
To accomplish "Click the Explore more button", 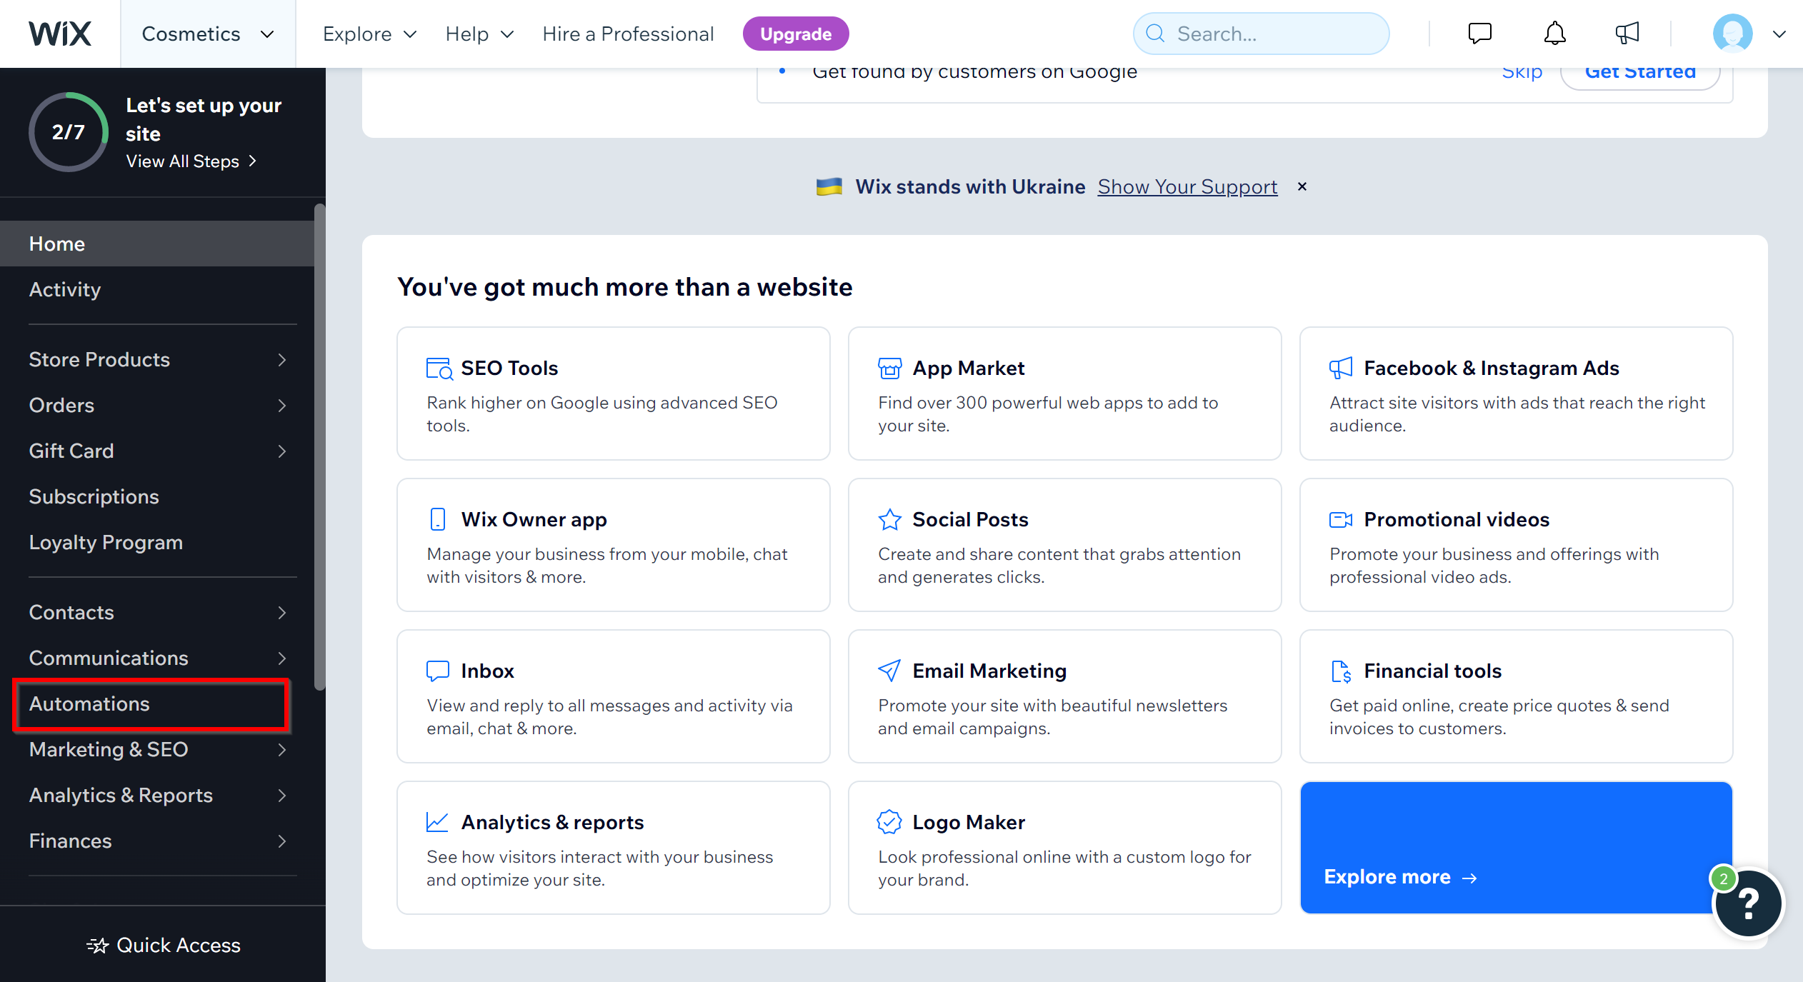I will point(1516,848).
